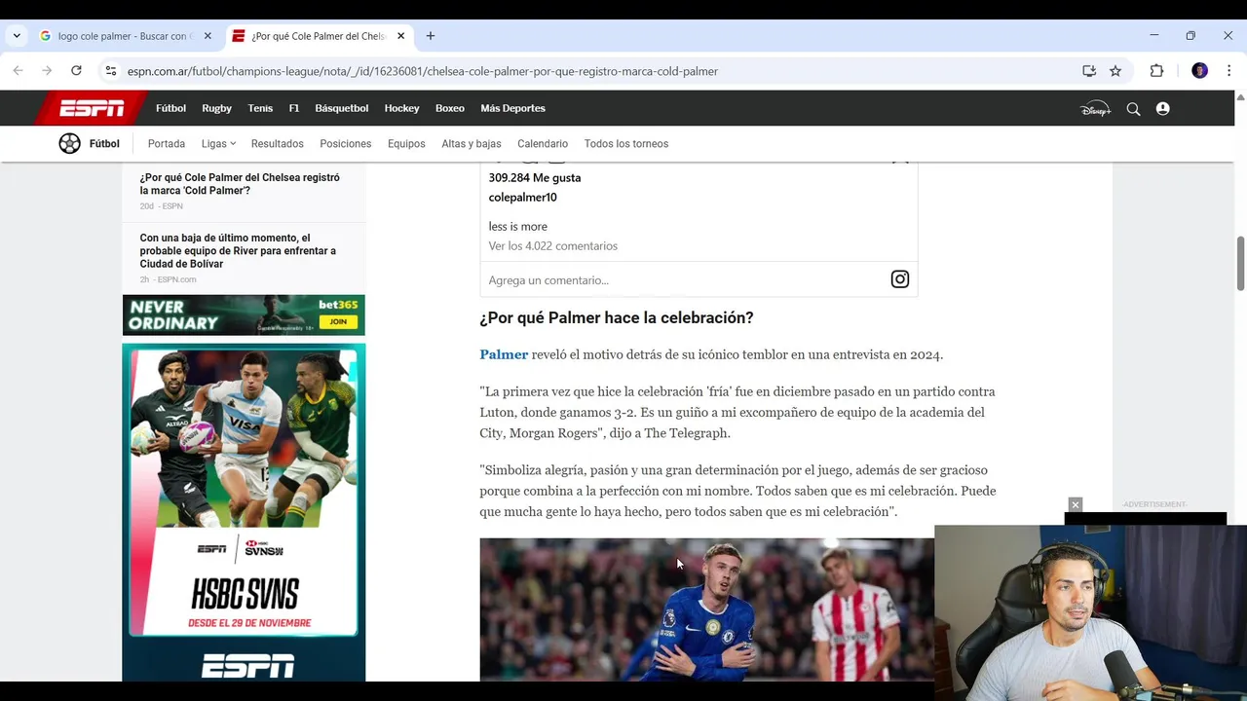This screenshot has width=1247, height=701.
Task: Close the ESPN Cole Palmer tab
Action: click(400, 36)
